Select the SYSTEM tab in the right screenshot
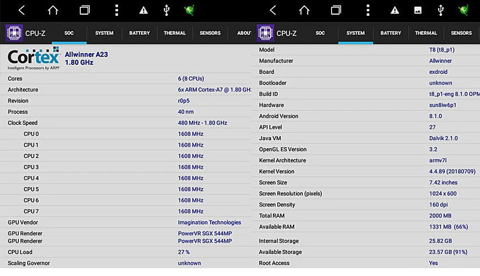This screenshot has width=480, height=276. coord(355,33)
